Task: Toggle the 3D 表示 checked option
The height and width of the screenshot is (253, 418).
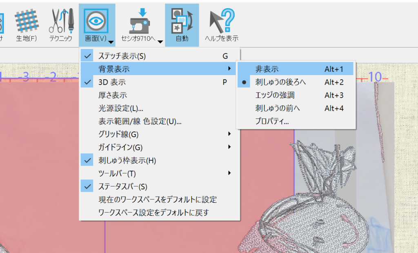Action: pyautogui.click(x=112, y=82)
